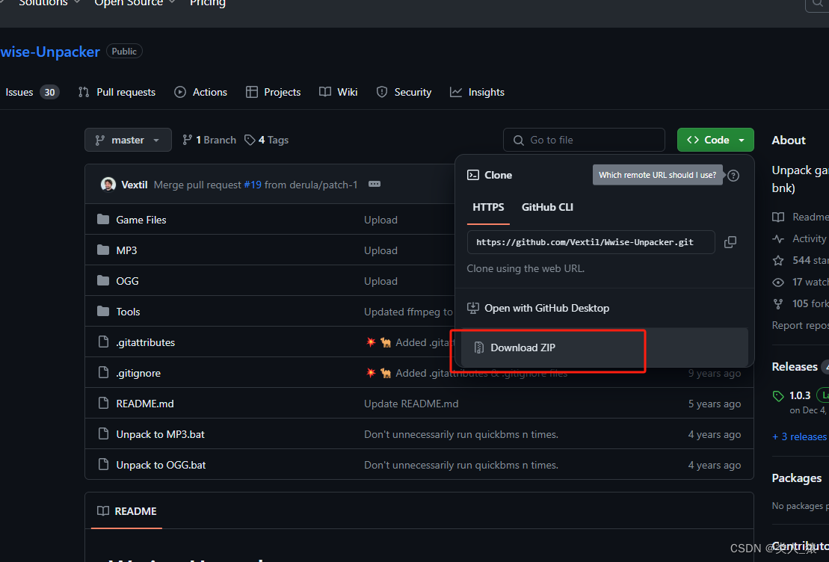Open the + 3 releases link
829x562 pixels.
coord(799,436)
